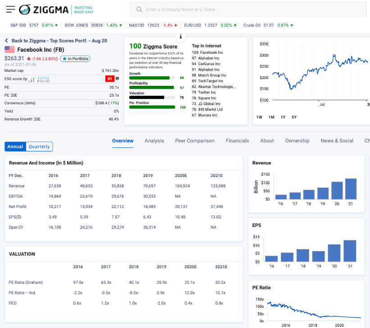
Task: Open Match Group Inc in peer list
Action: click(x=209, y=75)
